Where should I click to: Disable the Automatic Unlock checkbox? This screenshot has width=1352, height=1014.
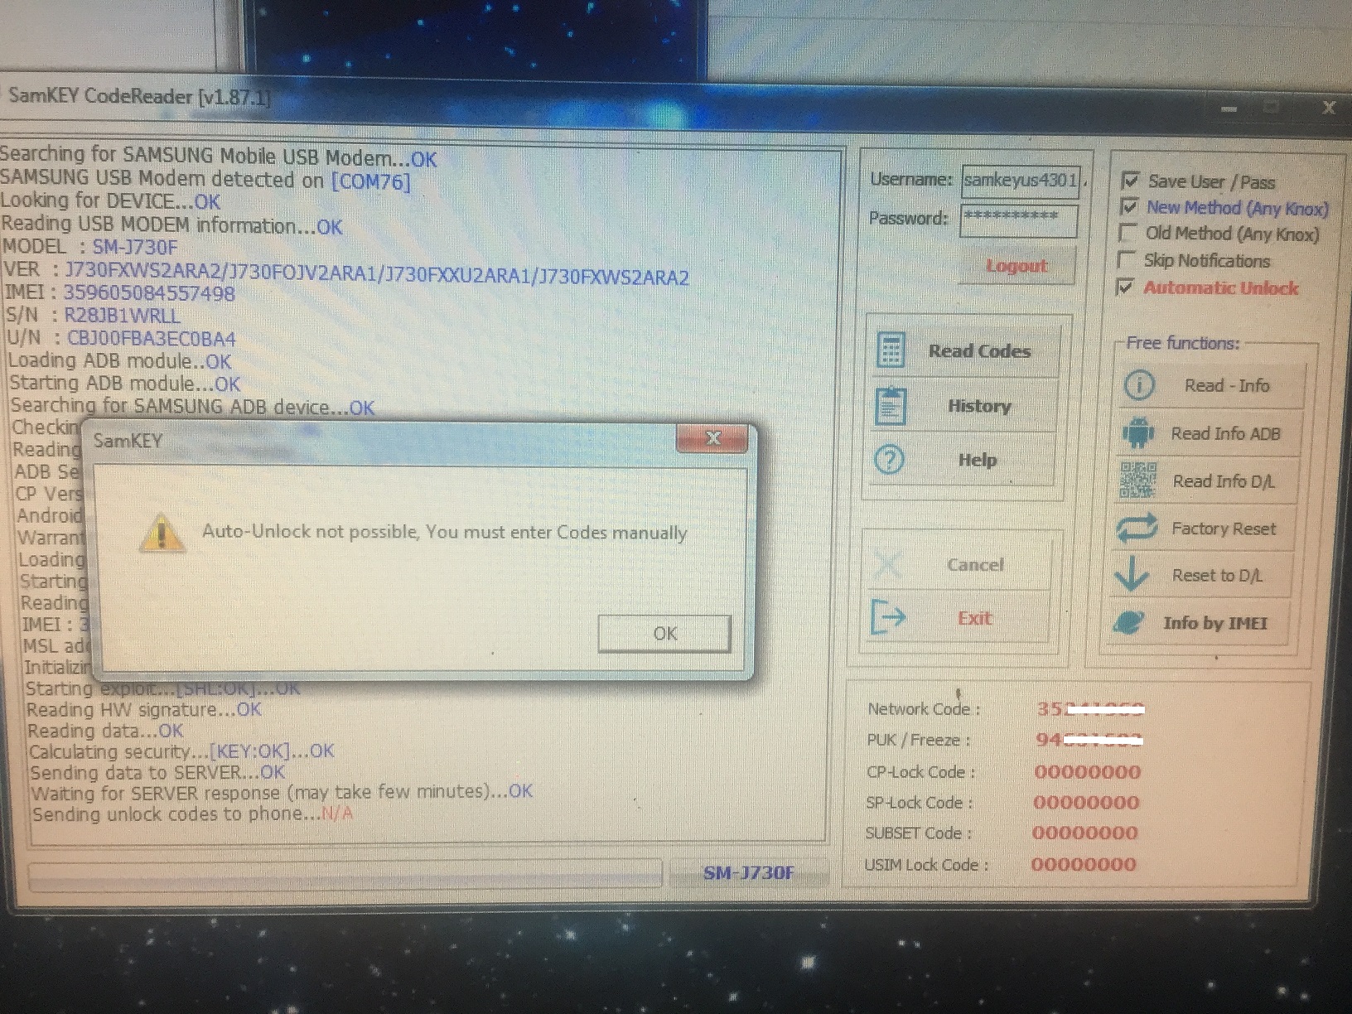click(1125, 287)
